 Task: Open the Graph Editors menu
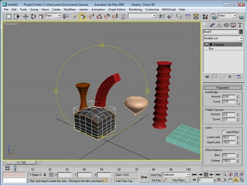pyautogui.click(x=117, y=10)
